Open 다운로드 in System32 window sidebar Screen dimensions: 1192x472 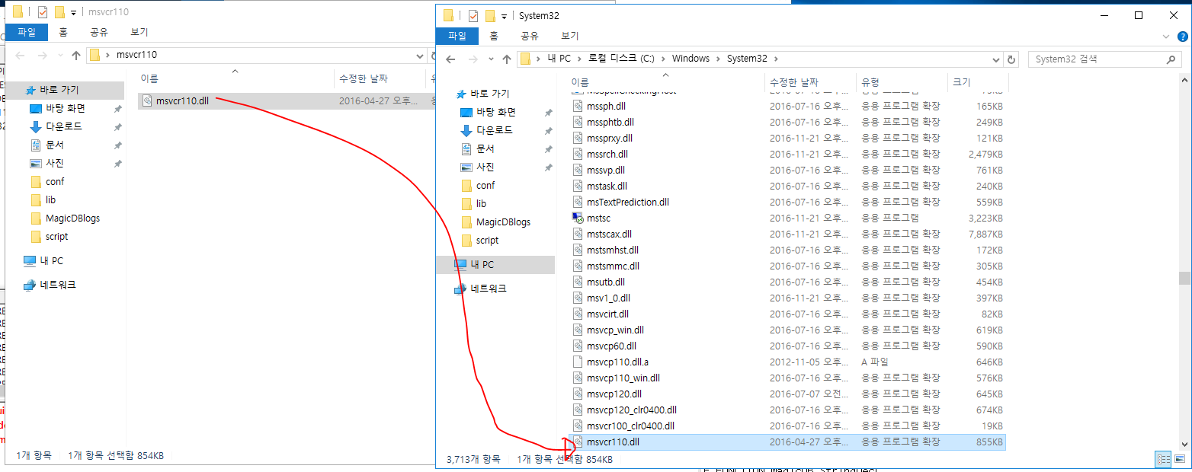click(494, 130)
